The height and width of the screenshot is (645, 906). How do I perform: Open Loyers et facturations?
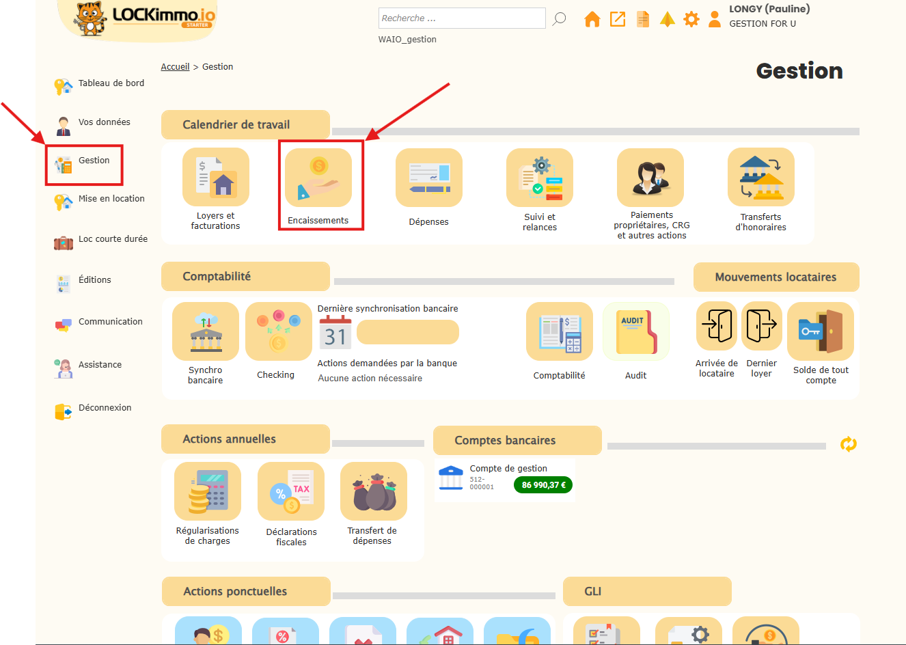click(216, 178)
